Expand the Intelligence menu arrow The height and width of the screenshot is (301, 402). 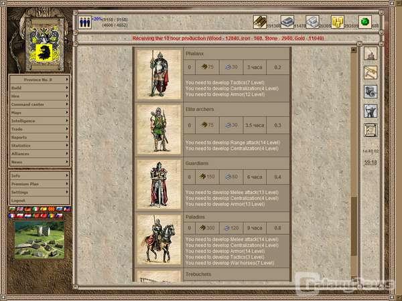pyautogui.click(x=67, y=120)
